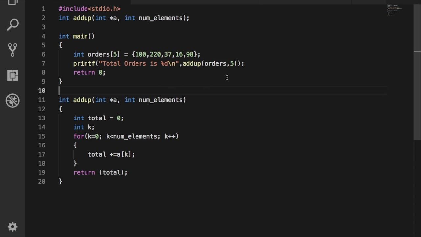The width and height of the screenshot is (421, 237).
Task: Open the Search view
Action: pyautogui.click(x=12, y=25)
